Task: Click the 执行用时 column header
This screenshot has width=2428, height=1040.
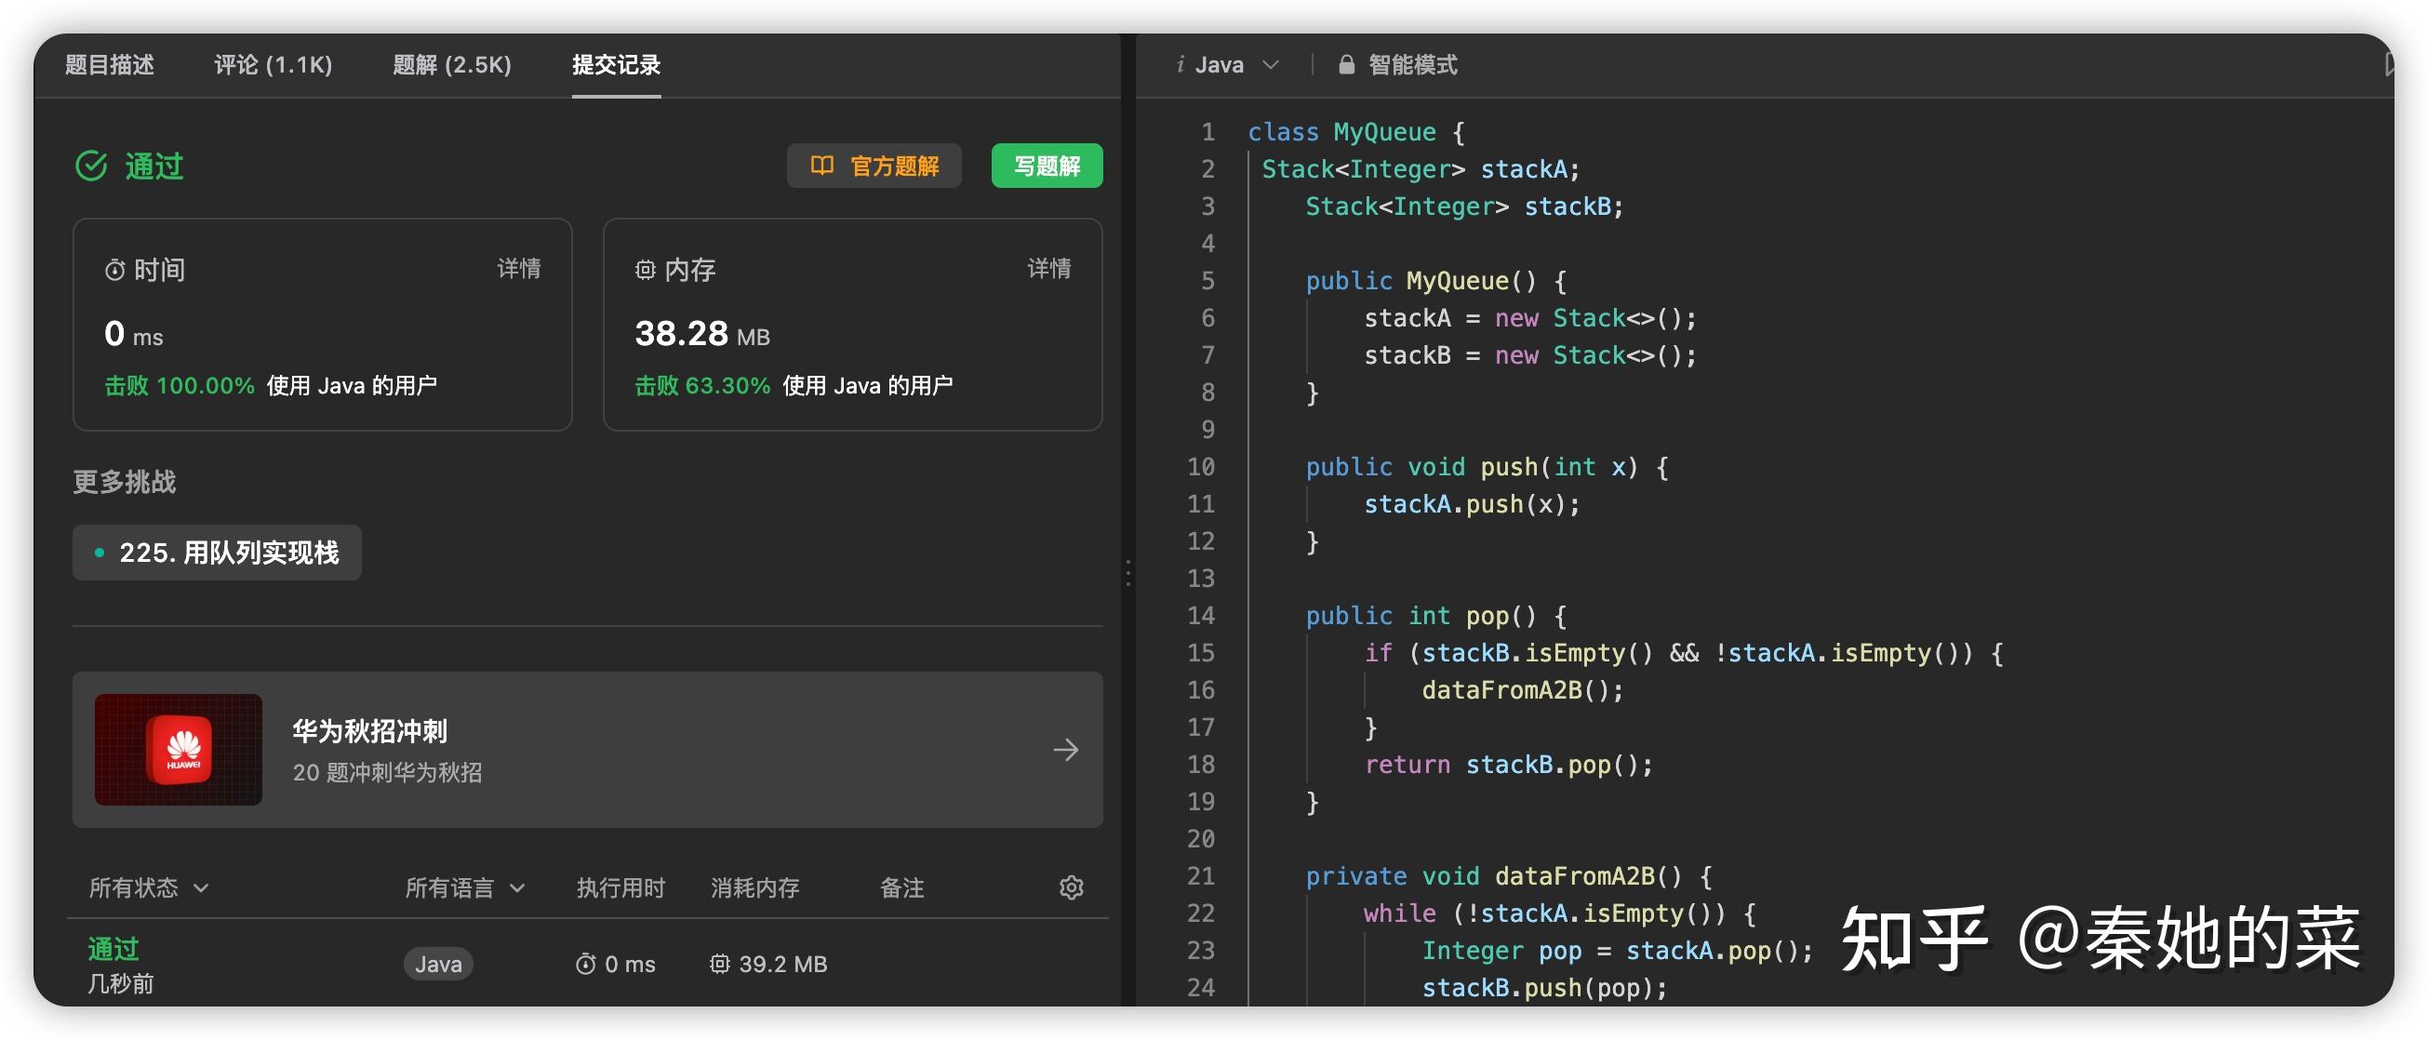Action: pyautogui.click(x=620, y=887)
